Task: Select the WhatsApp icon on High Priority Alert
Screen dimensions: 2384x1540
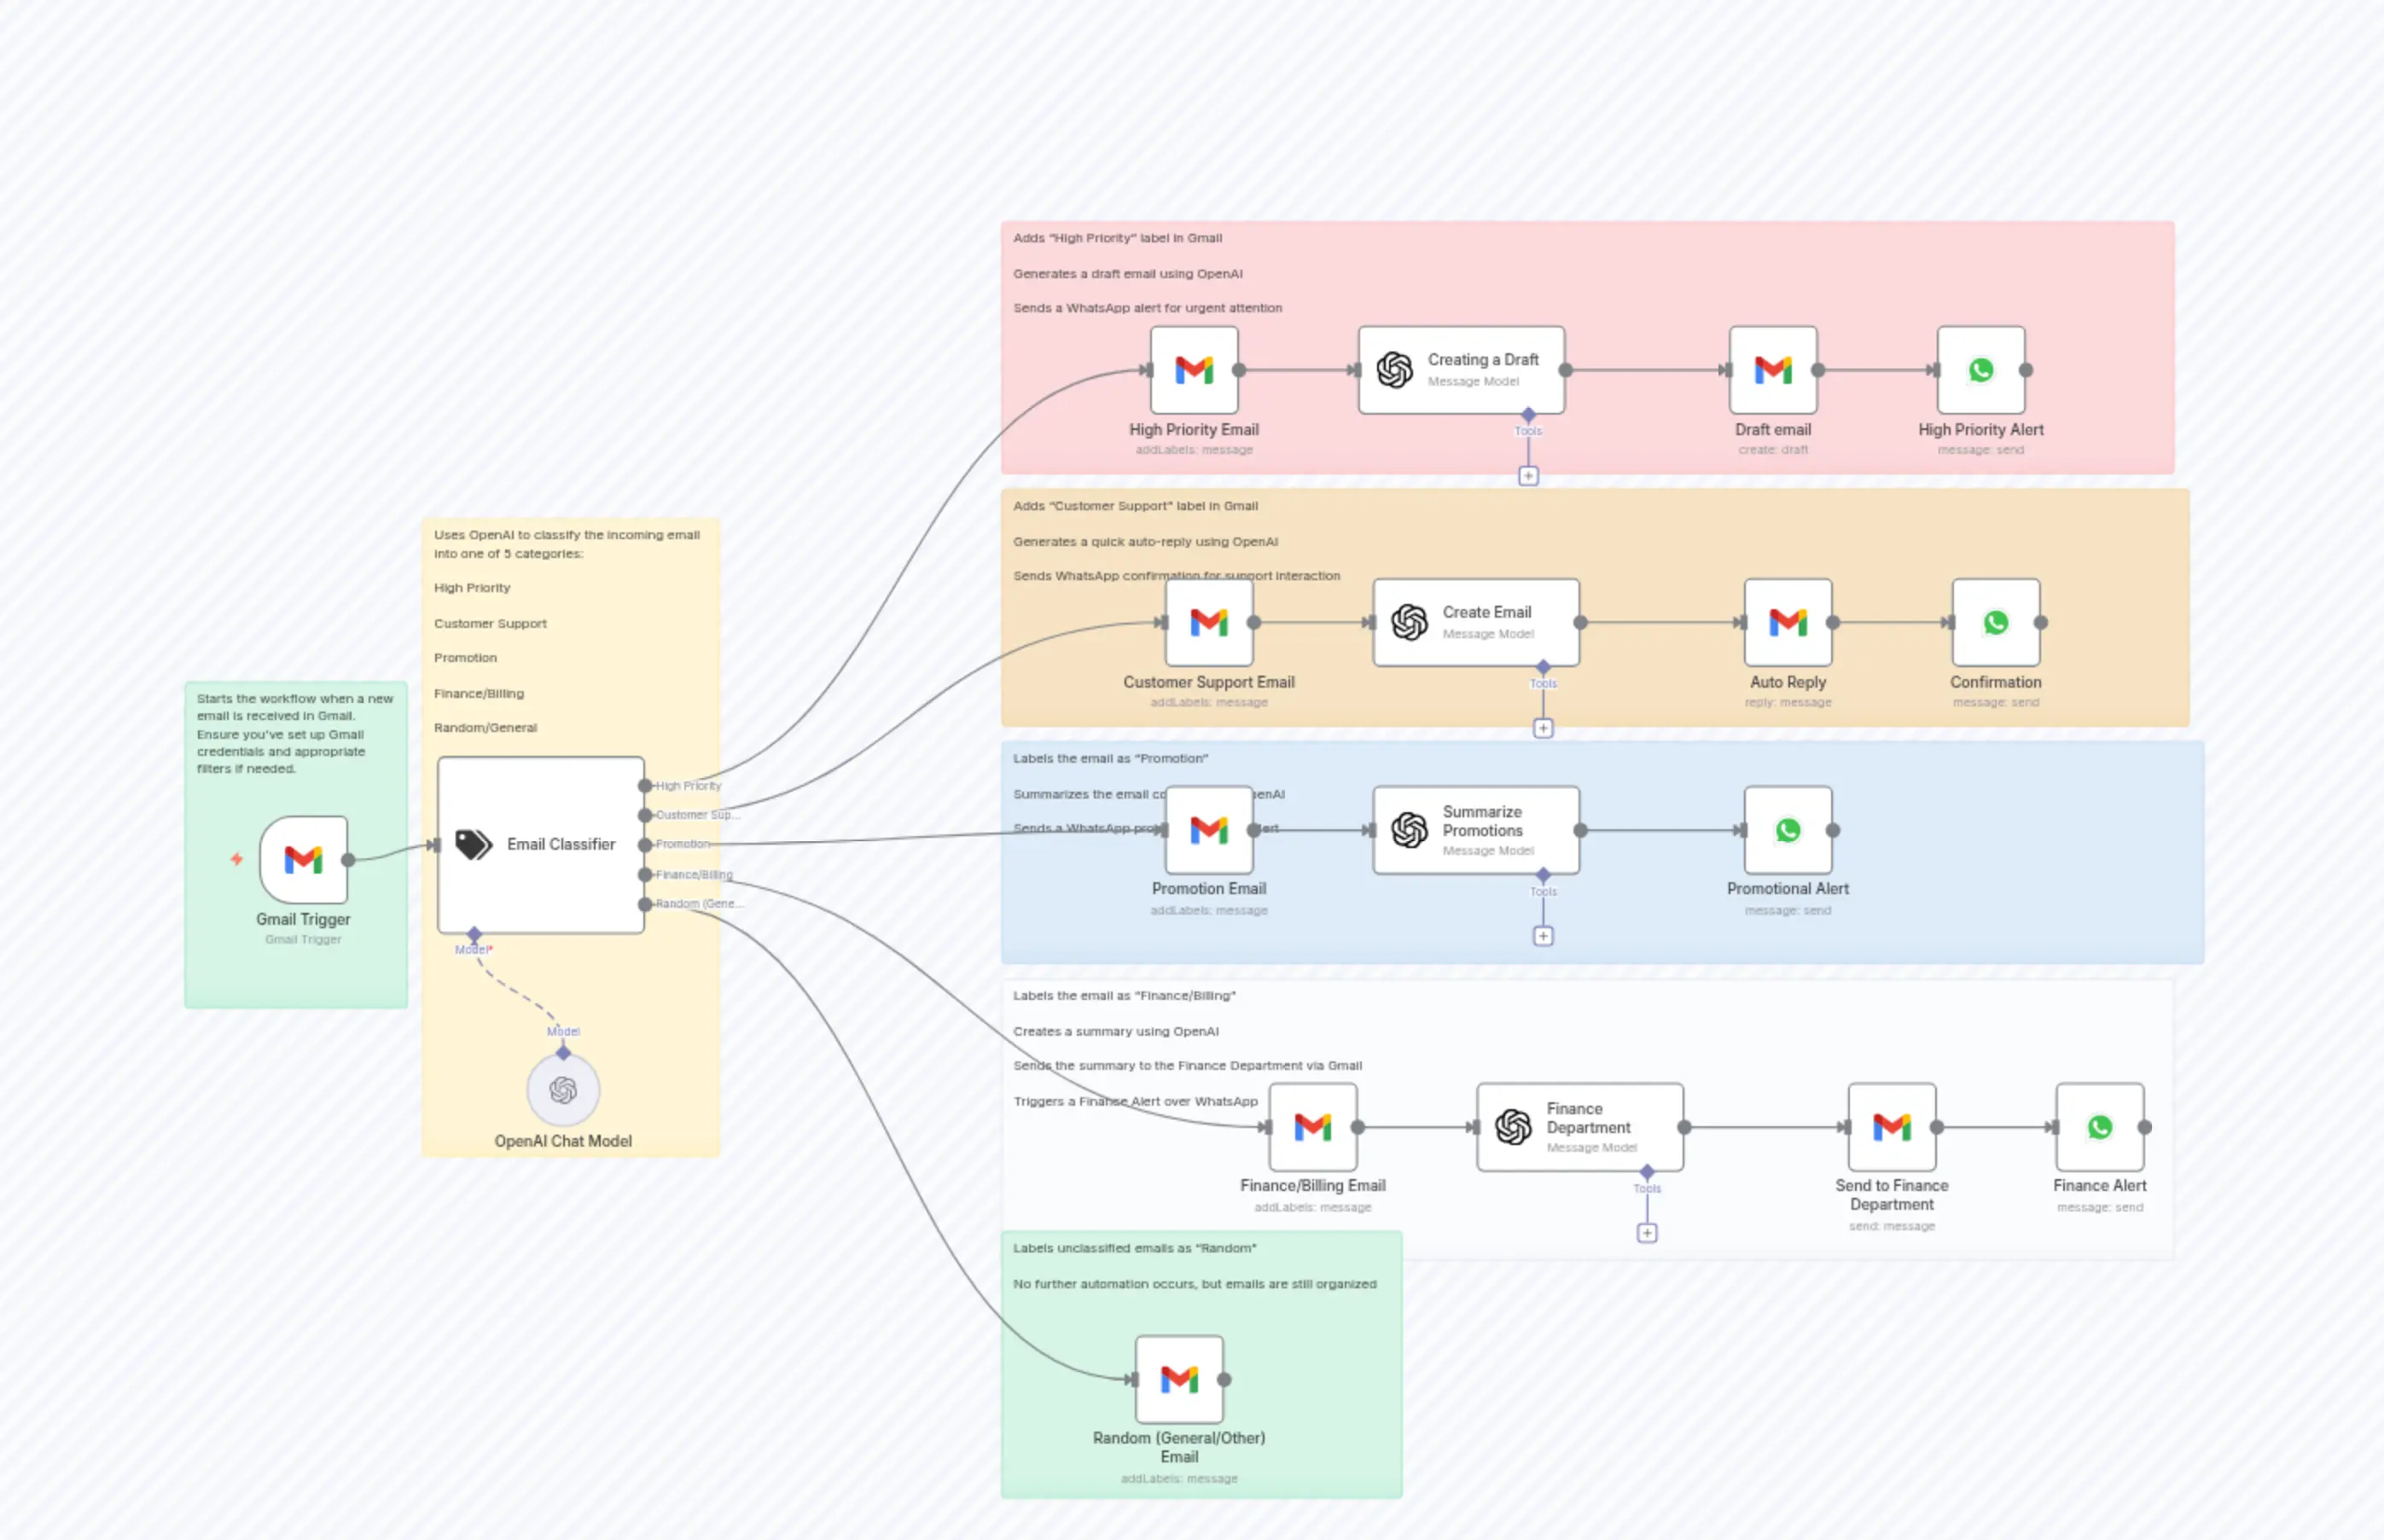Action: click(x=1981, y=369)
